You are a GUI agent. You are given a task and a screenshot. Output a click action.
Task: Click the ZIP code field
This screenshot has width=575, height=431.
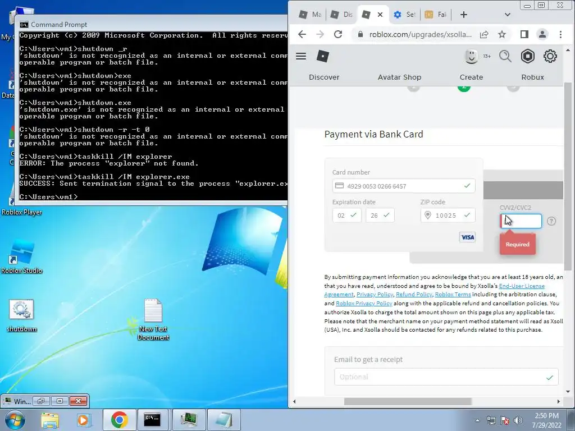(x=448, y=215)
